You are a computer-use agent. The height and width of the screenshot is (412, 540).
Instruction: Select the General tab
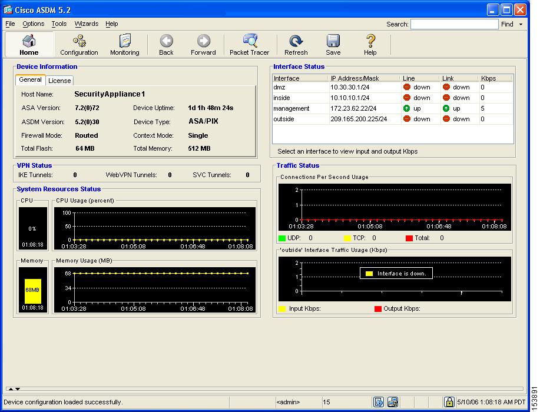(30, 79)
